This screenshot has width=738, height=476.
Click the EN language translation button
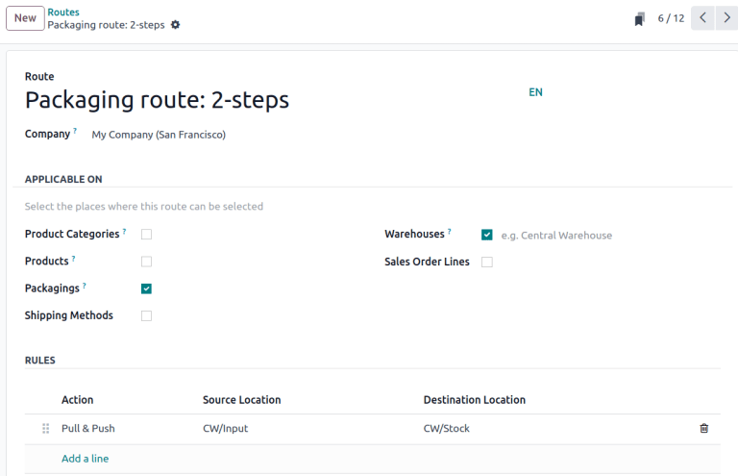[535, 92]
